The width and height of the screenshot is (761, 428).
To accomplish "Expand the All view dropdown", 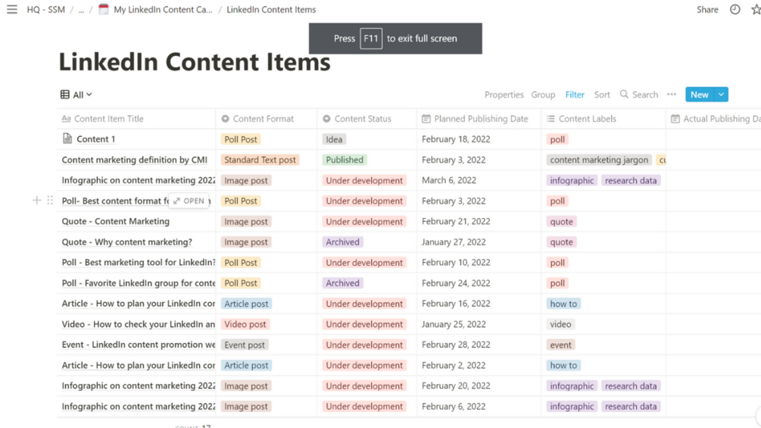I will pyautogui.click(x=76, y=95).
